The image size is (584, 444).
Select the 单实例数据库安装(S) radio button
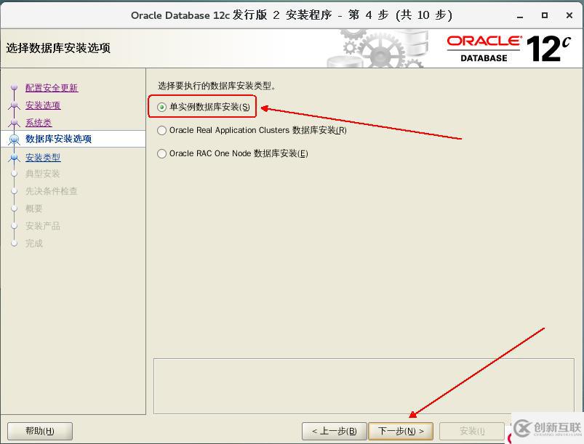(161, 108)
